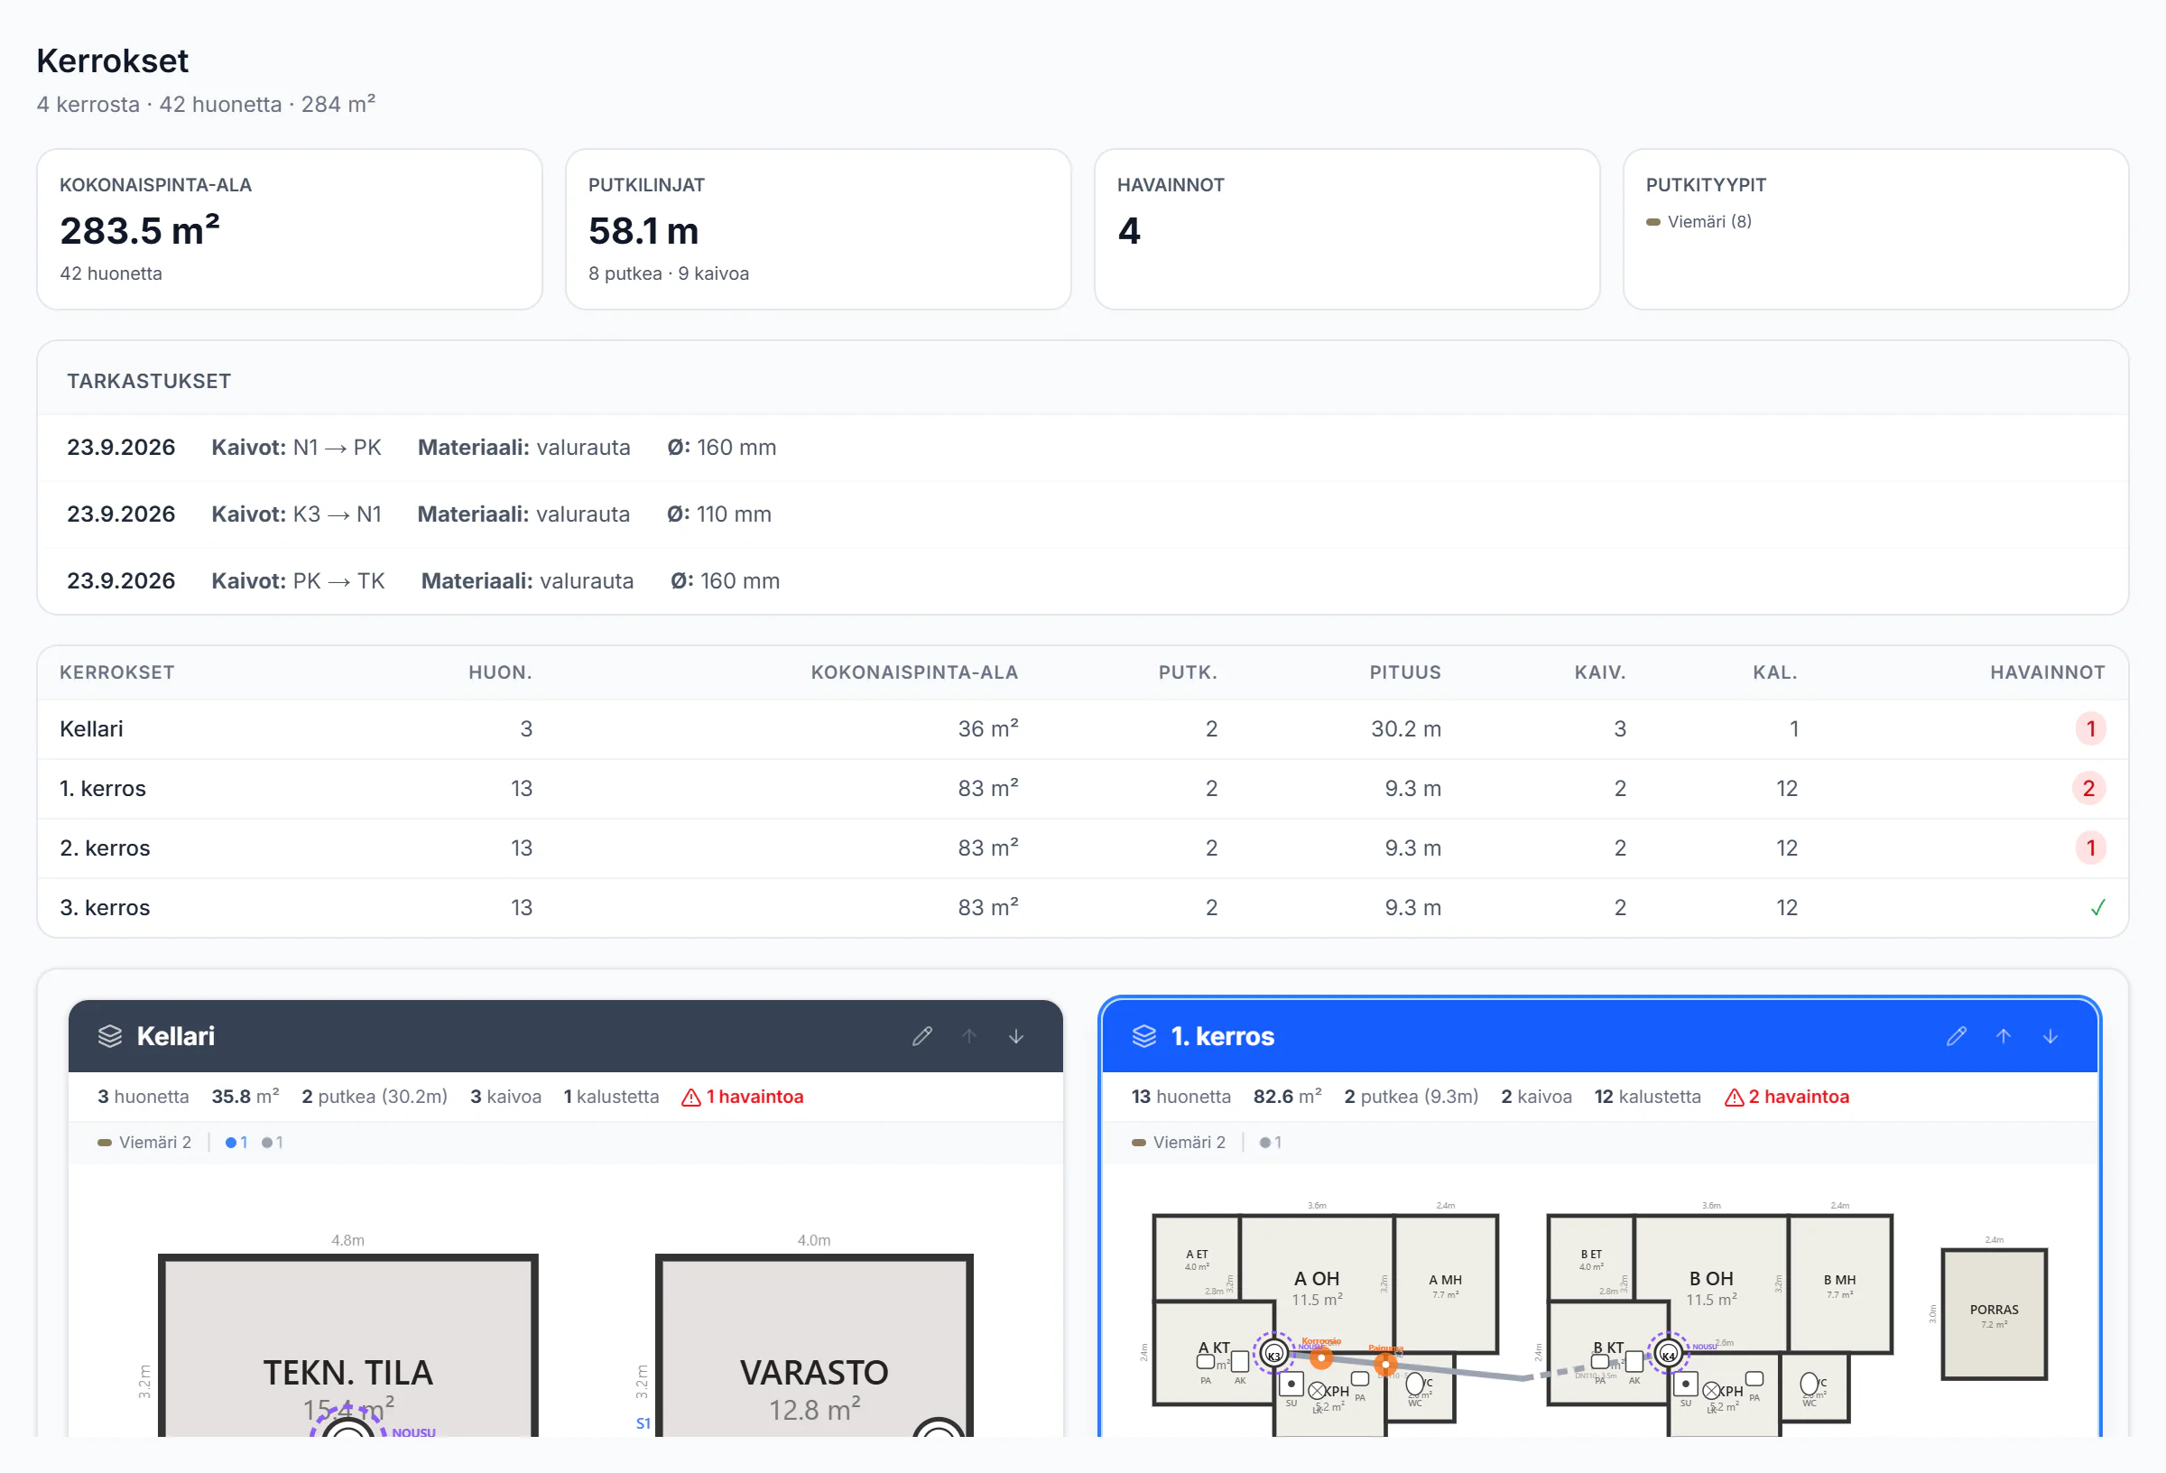Click the warning triangle for 2 havaintoa
The height and width of the screenshot is (1473, 2166).
[1734, 1098]
